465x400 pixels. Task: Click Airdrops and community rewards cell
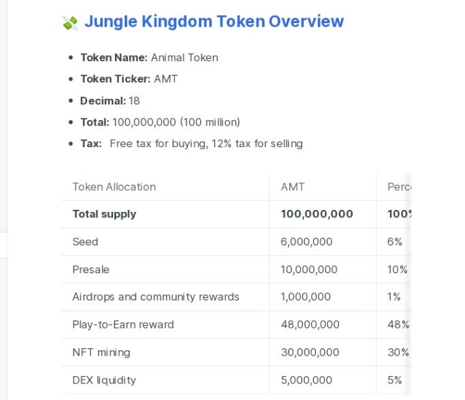(x=156, y=297)
